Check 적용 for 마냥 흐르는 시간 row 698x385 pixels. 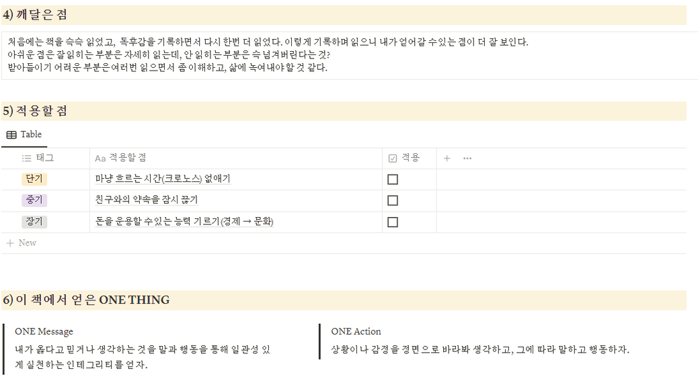tap(393, 179)
